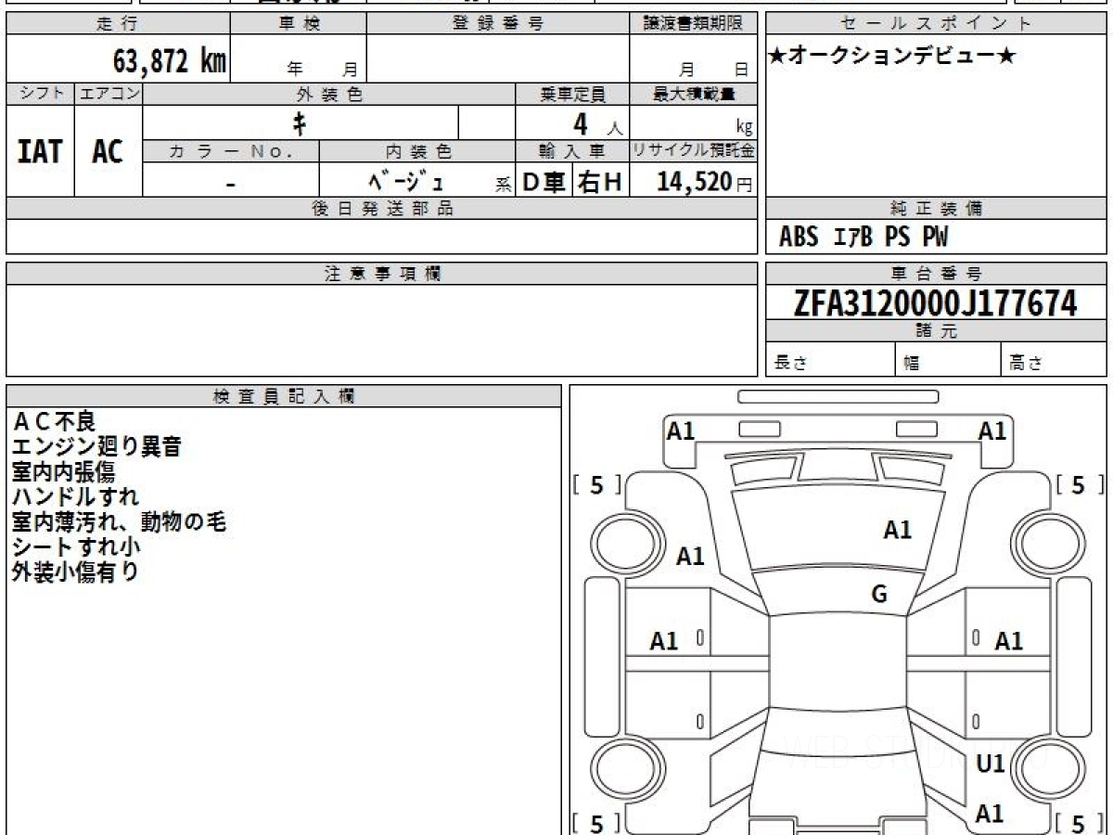1113x835 pixels.
Task: Click the D車 import value
Action: point(544,182)
